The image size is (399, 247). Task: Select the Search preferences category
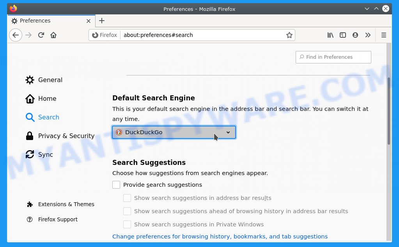pyautogui.click(x=42, y=117)
